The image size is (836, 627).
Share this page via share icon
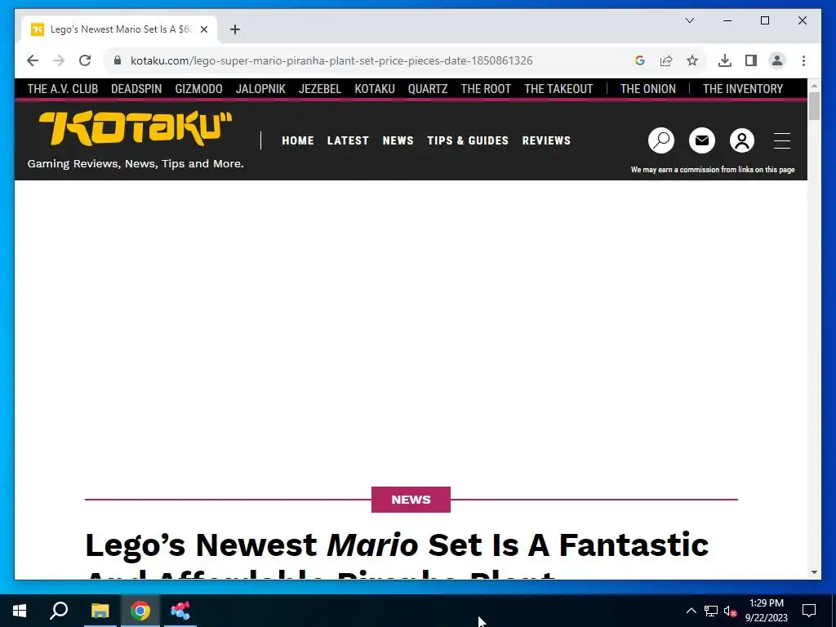[666, 60]
